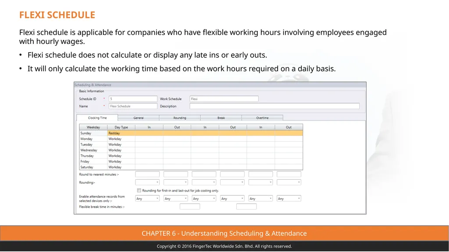
Task: Open the Rounding dropdown under the second Out column
Action: coord(232,182)
